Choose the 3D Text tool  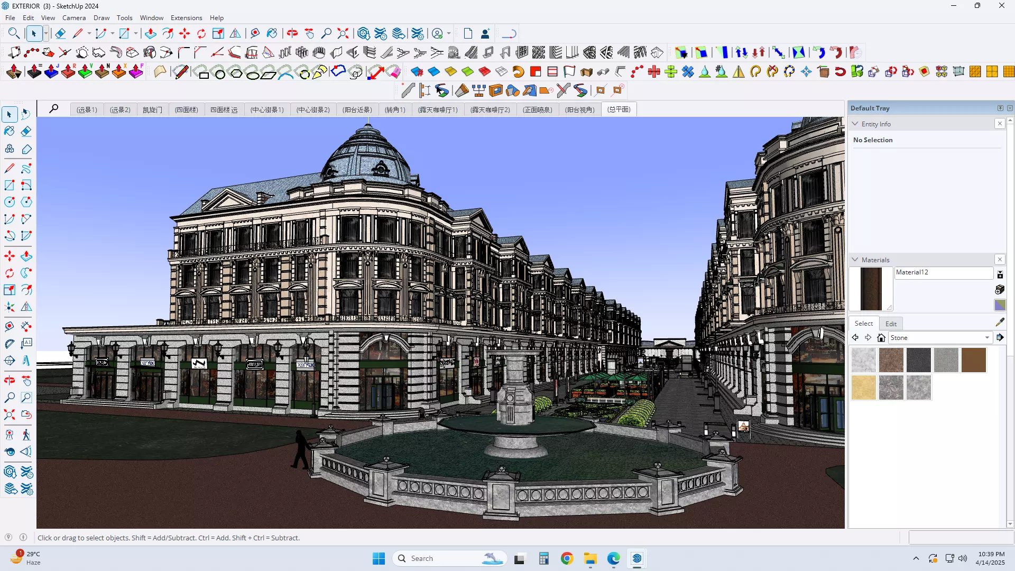pos(26,361)
